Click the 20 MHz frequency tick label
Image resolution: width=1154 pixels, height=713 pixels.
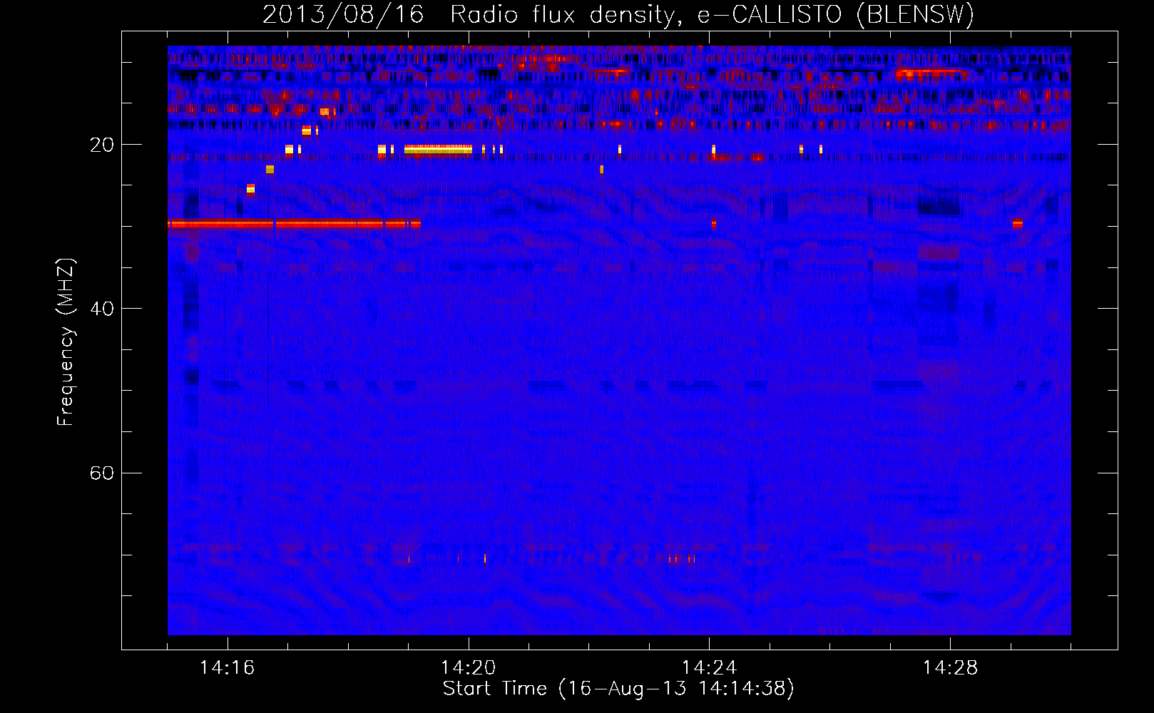click(x=101, y=145)
